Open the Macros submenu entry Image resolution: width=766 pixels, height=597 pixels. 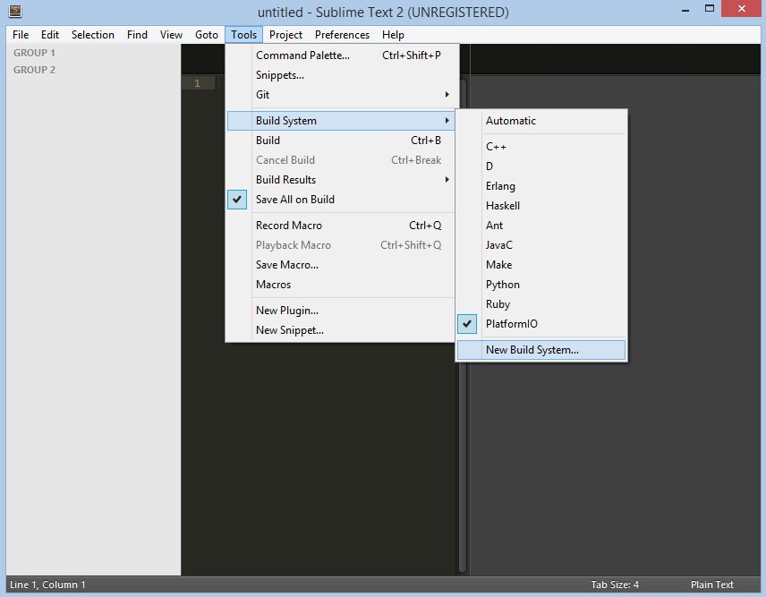pyautogui.click(x=341, y=285)
